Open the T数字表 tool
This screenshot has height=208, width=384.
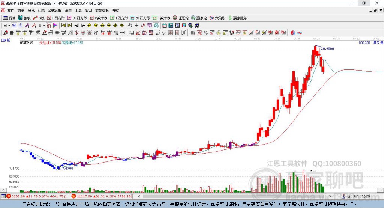[x=161, y=18]
